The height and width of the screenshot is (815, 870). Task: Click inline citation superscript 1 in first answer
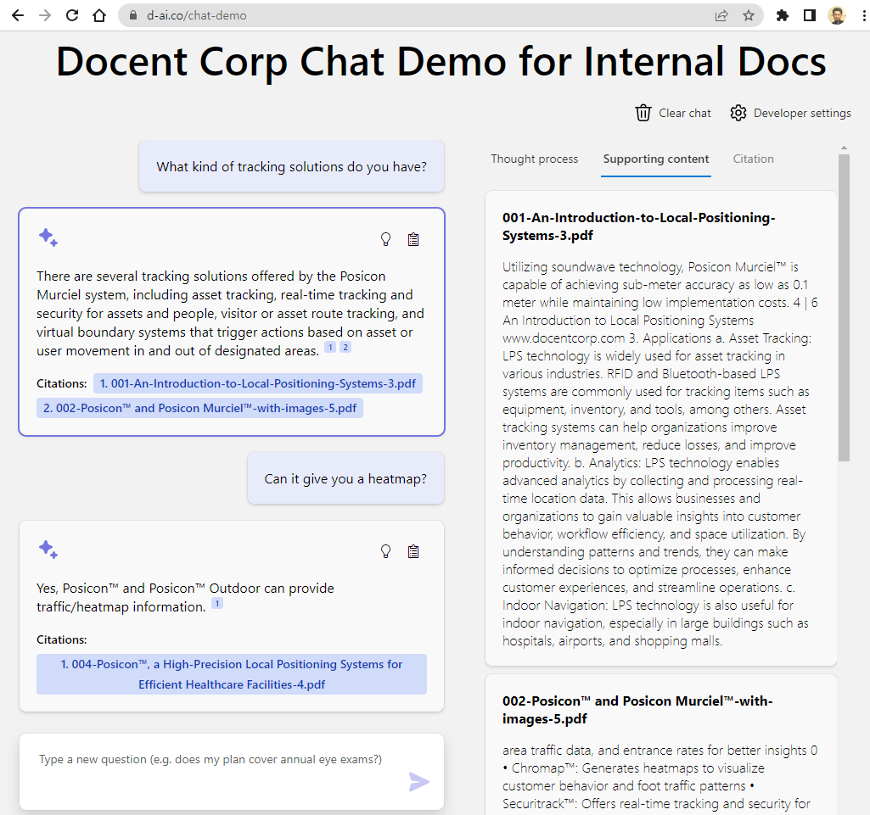coord(330,347)
